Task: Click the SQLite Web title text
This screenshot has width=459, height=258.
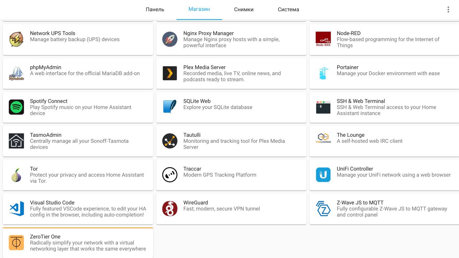Action: pyautogui.click(x=197, y=101)
